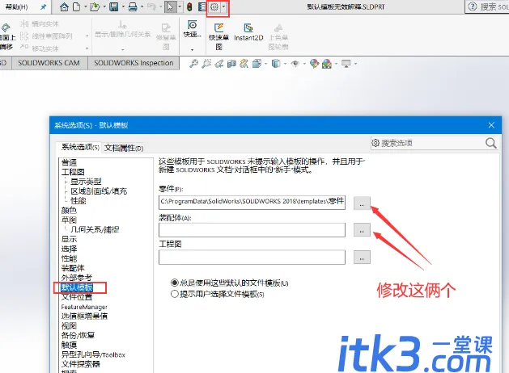Click the Offset on Surface tool icon
Screen dimensions: 509x373
[6, 27]
